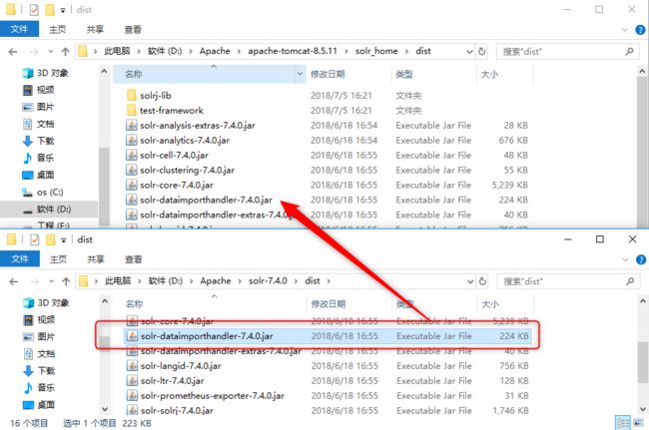Select solr-dataimporthandler-7.4.0.jar icon in the top window

[x=132, y=200]
